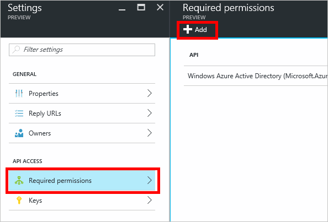Click the Properties sliders icon
The height and width of the screenshot is (222, 328).
[19, 93]
